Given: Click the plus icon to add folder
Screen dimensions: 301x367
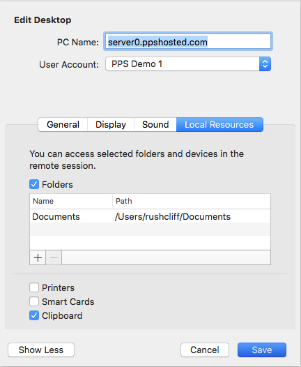Looking at the screenshot, I should 38,257.
